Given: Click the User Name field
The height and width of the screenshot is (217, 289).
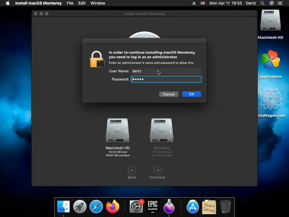Looking at the screenshot, I should tap(166, 71).
